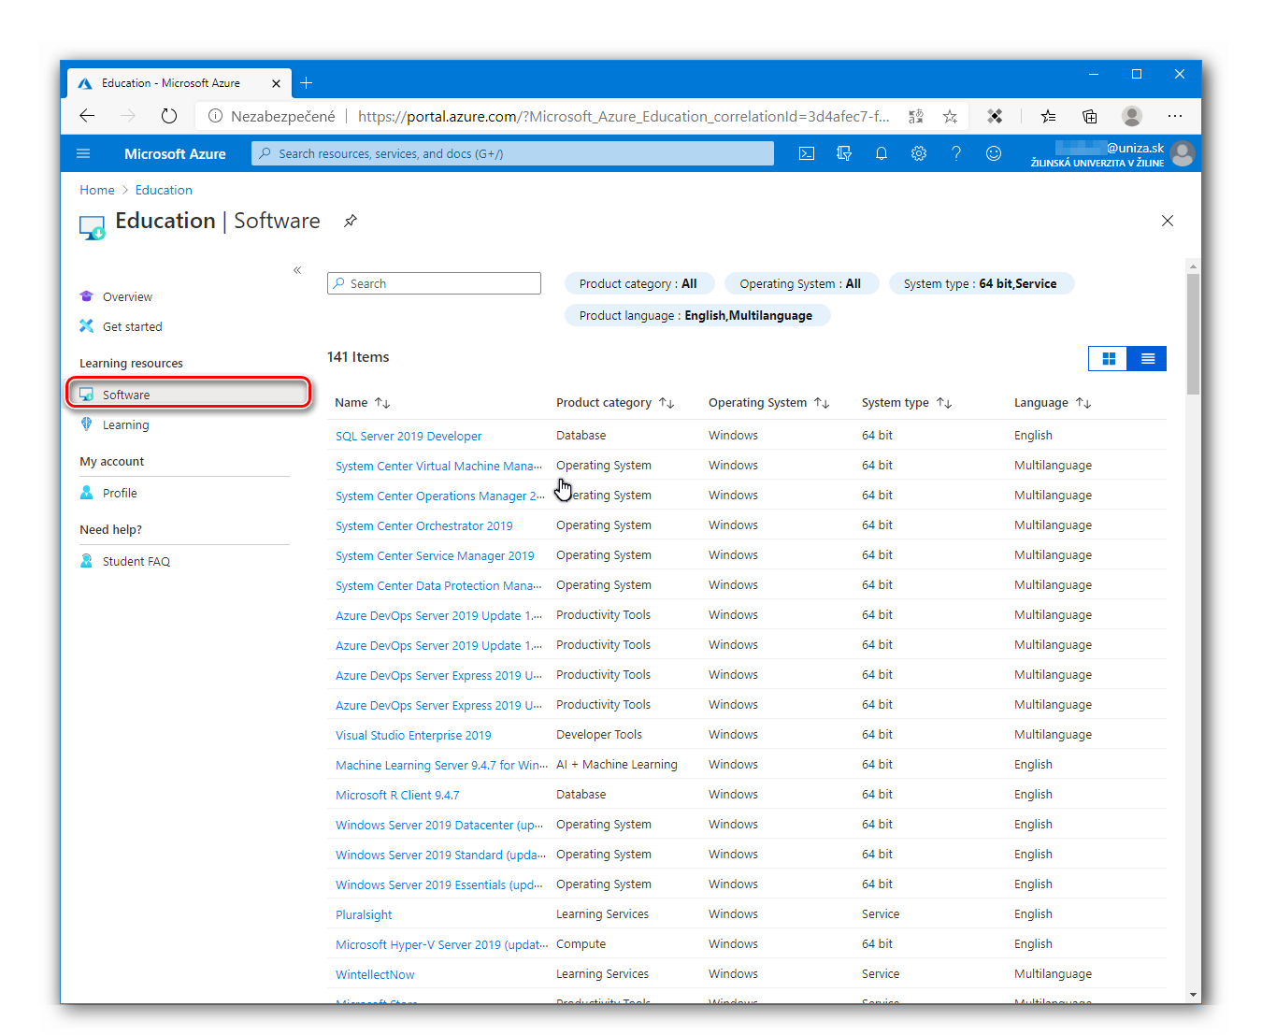Pin the Education page
Screen dimensions: 1262x1035
(x=351, y=221)
